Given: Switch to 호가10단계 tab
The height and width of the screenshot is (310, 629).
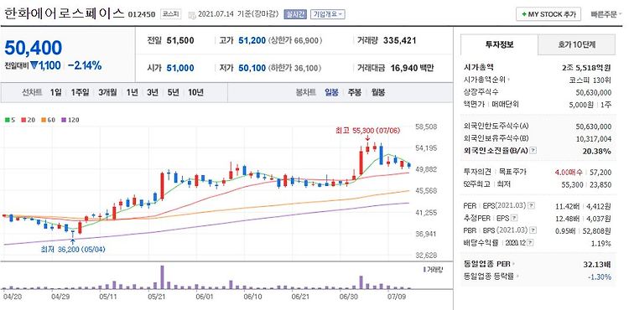Looking at the screenshot, I should coord(576,44).
